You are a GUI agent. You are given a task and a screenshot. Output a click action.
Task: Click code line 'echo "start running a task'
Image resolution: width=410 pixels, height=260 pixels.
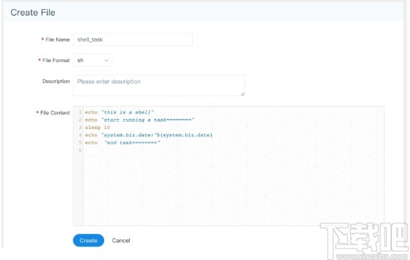pyautogui.click(x=140, y=120)
